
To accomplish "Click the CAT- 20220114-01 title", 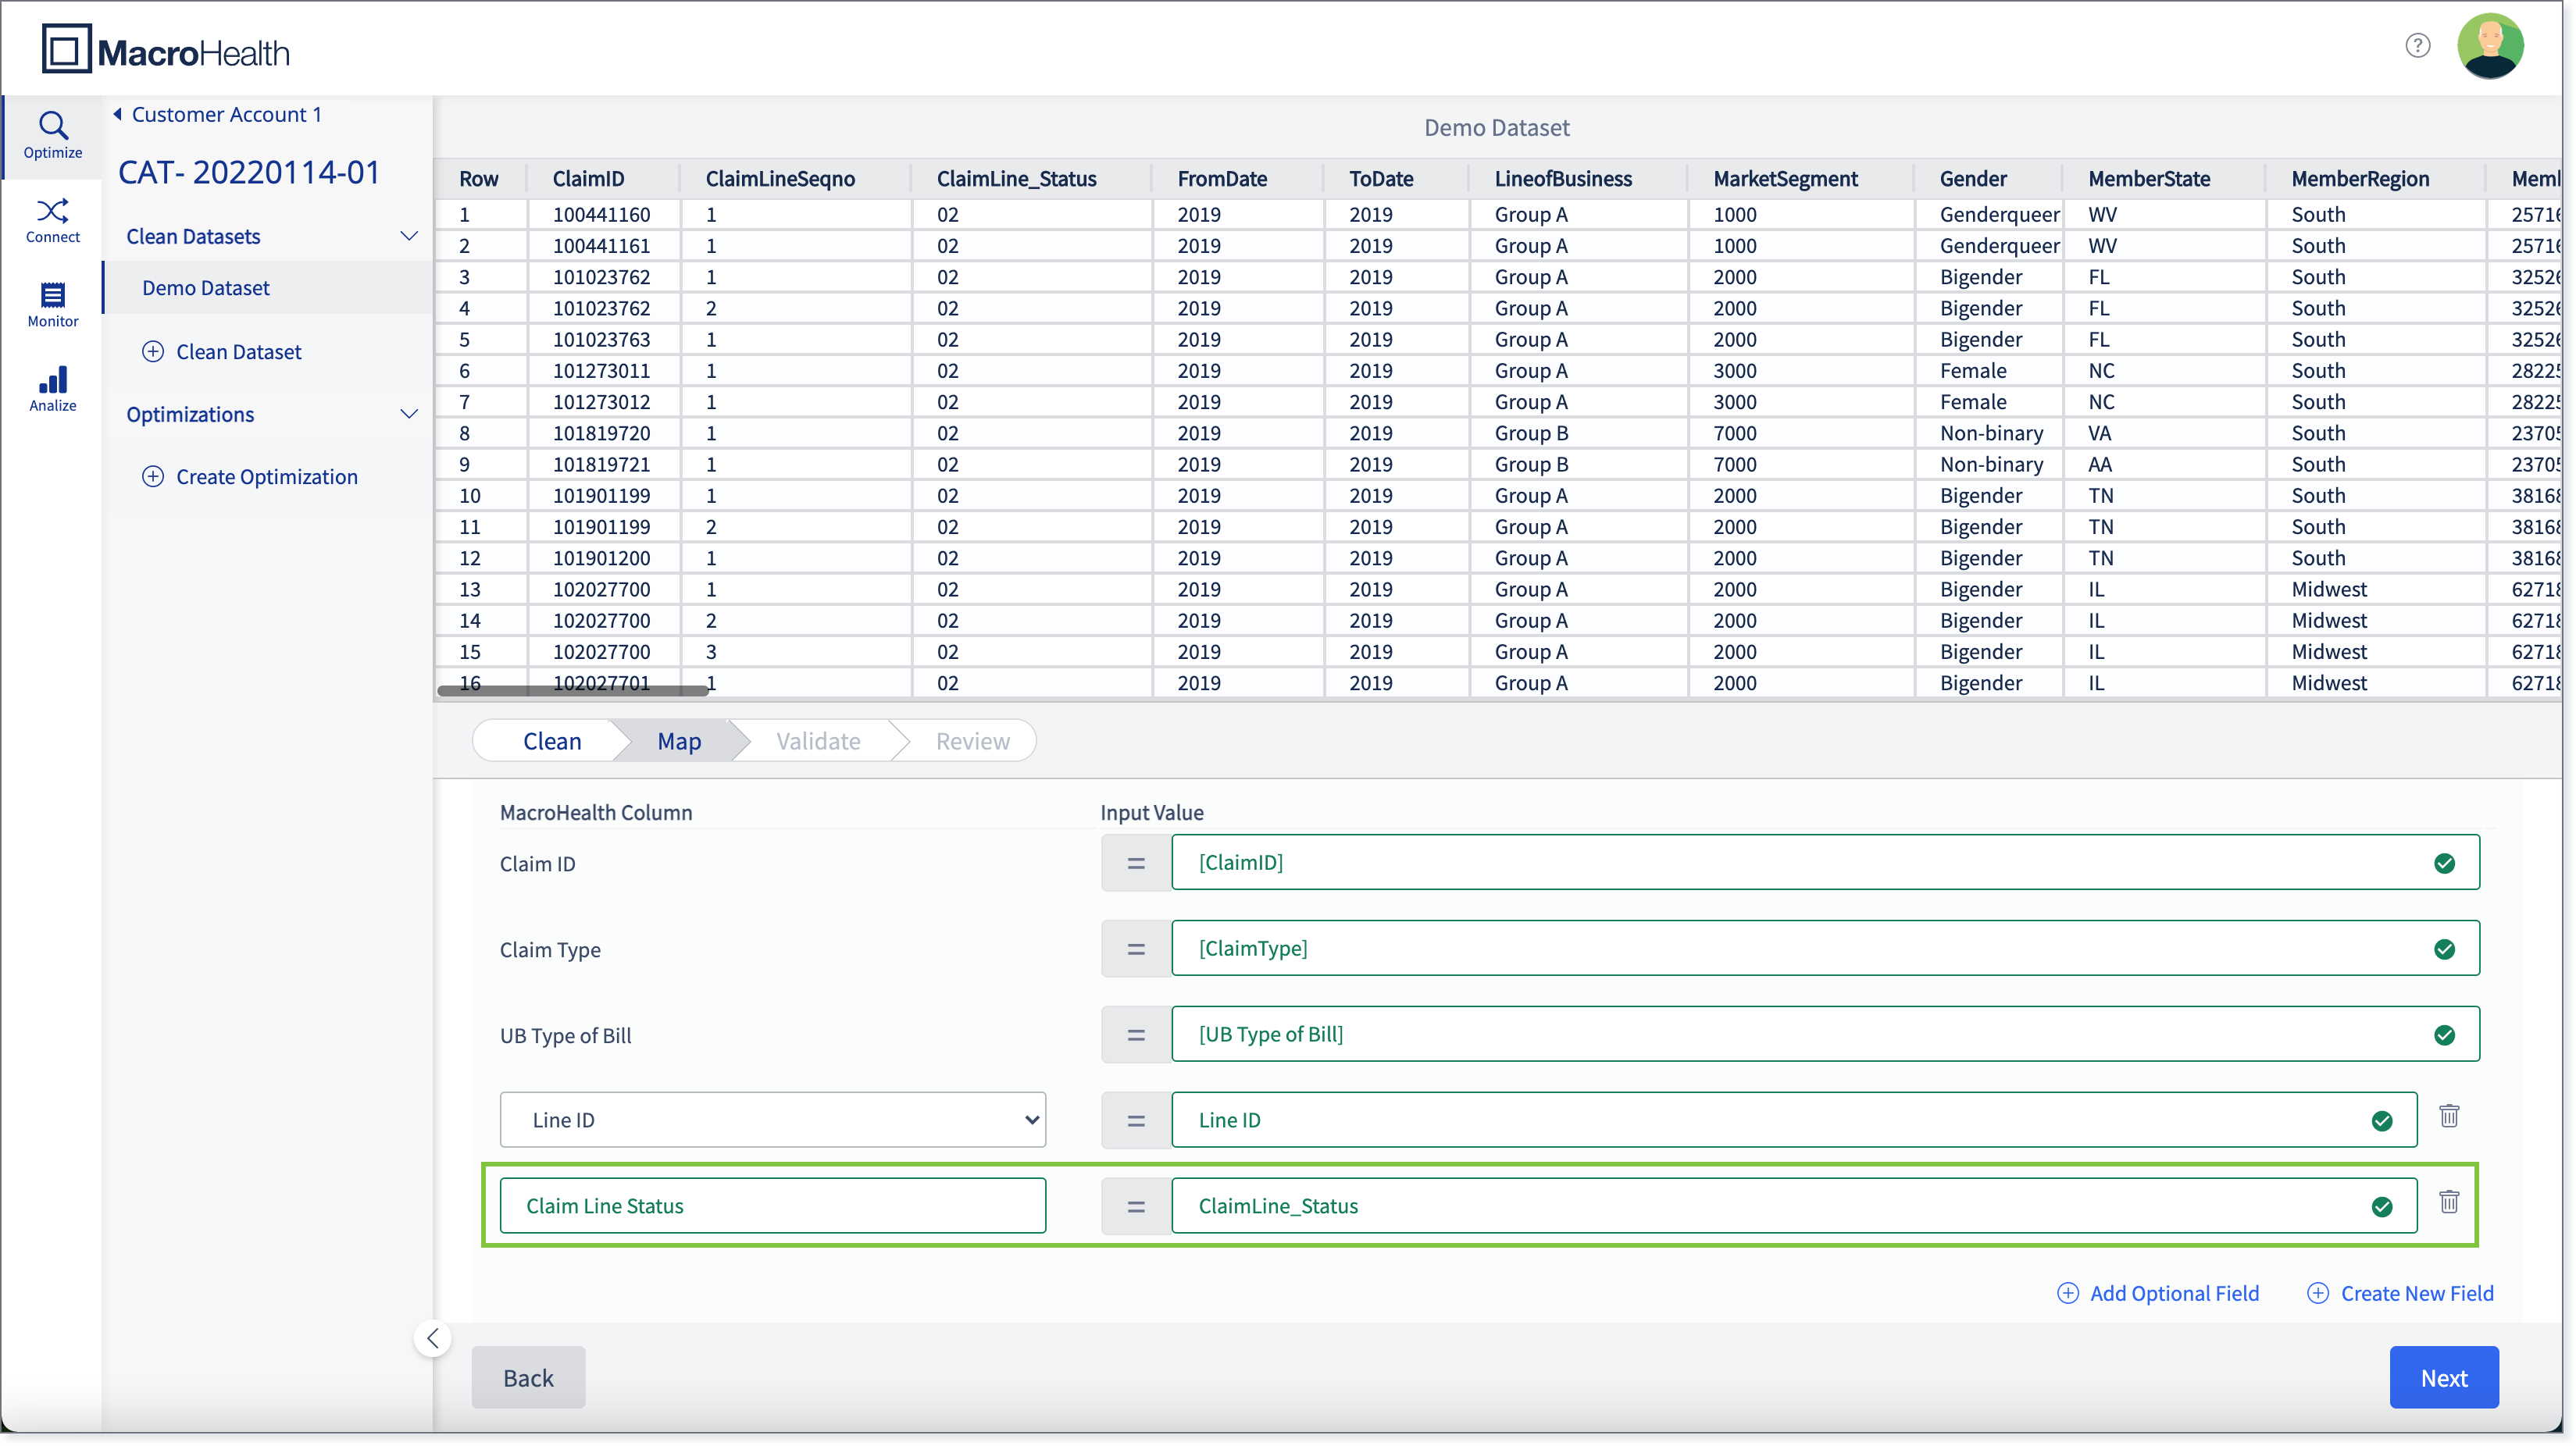I will click(x=249, y=172).
